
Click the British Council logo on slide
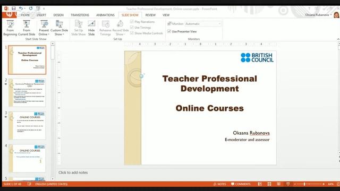click(x=257, y=57)
